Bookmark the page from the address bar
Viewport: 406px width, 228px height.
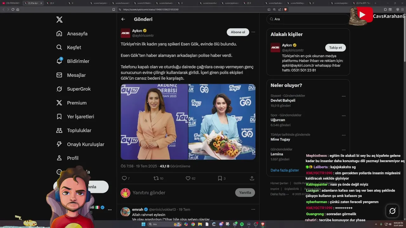114,9
